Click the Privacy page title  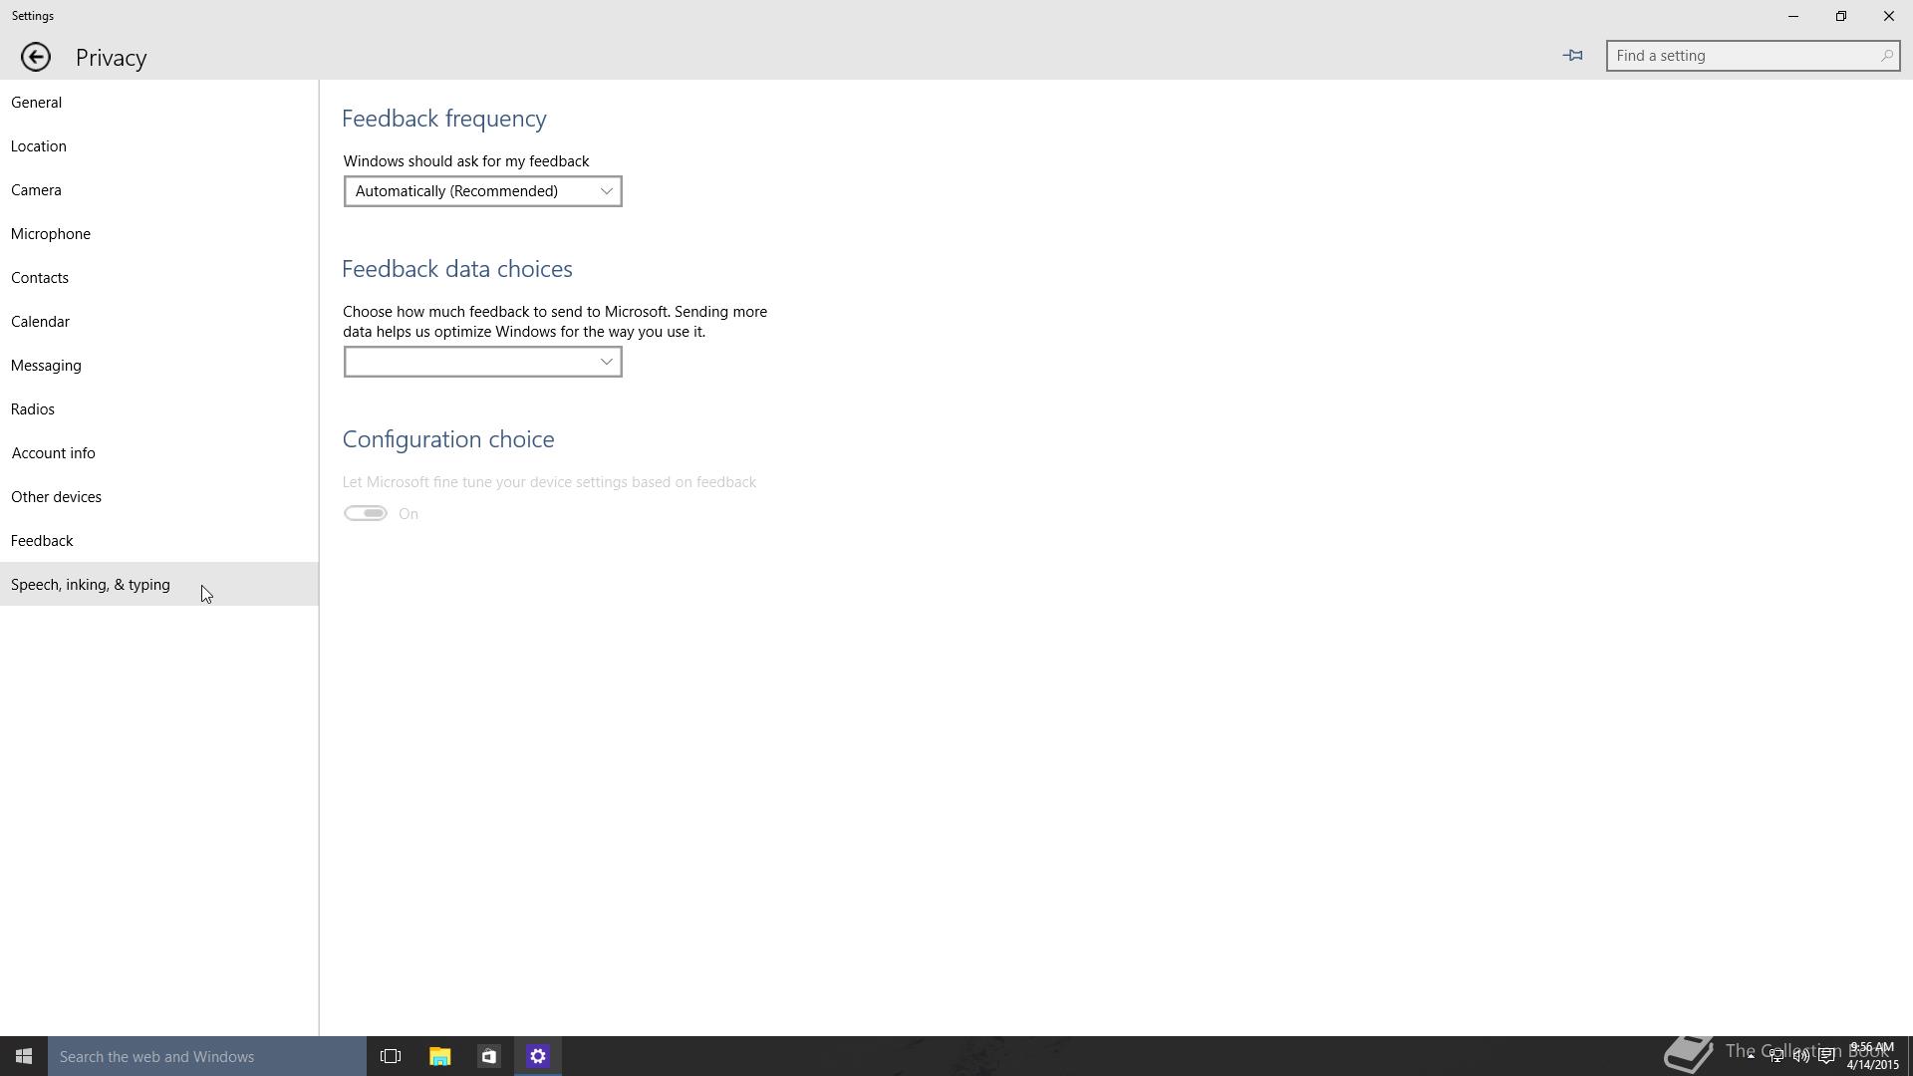click(112, 58)
